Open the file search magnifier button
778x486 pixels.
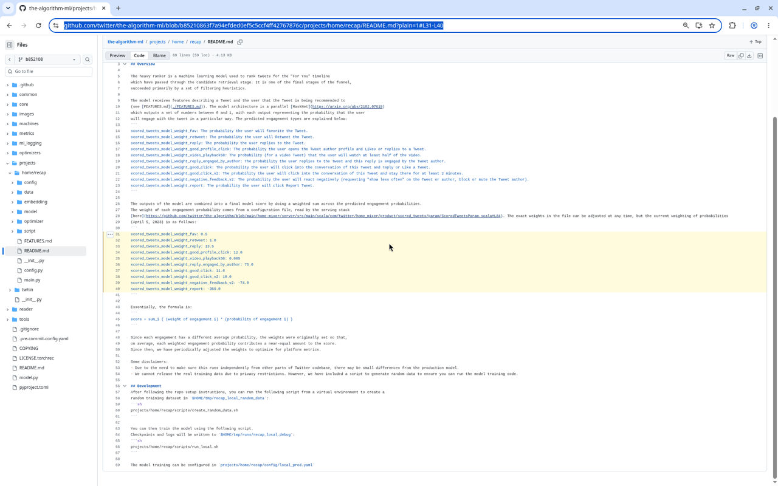coord(88,60)
